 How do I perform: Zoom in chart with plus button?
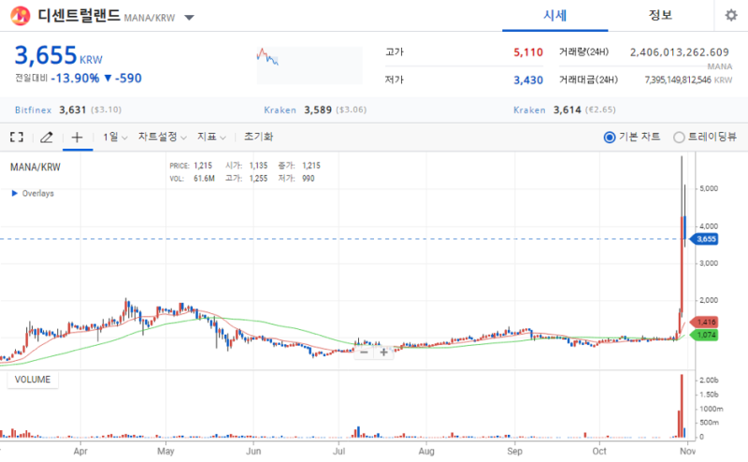pyautogui.click(x=383, y=353)
